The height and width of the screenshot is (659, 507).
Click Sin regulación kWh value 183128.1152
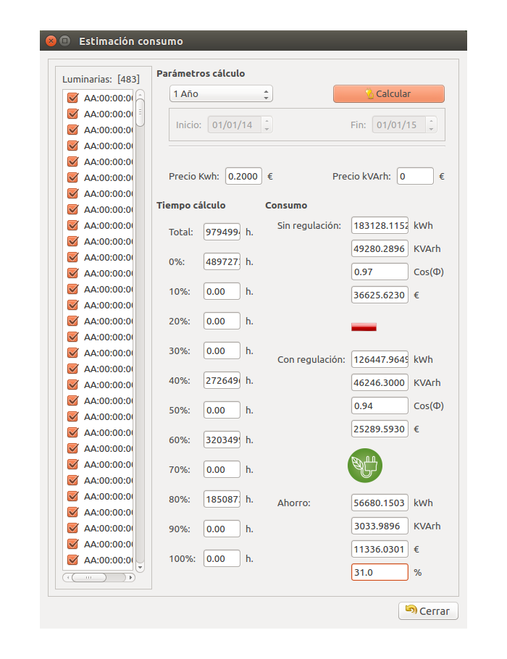click(380, 226)
